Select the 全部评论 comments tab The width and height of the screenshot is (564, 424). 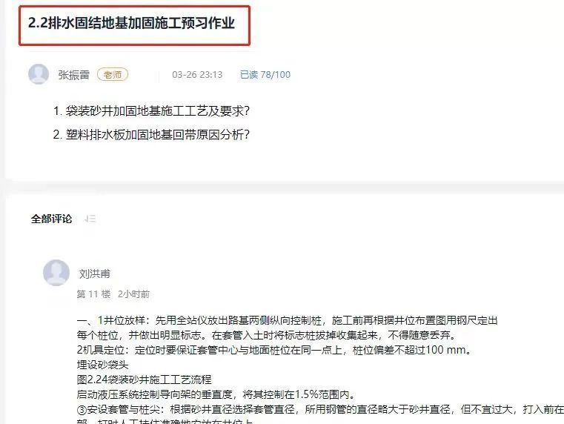pyautogui.click(x=51, y=219)
